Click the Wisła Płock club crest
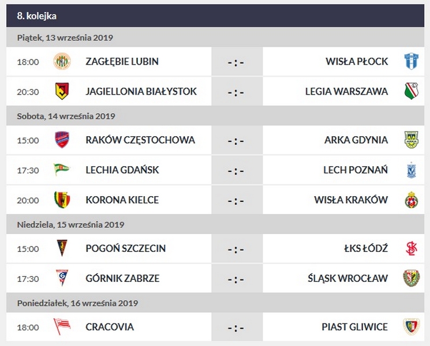 pyautogui.click(x=410, y=61)
